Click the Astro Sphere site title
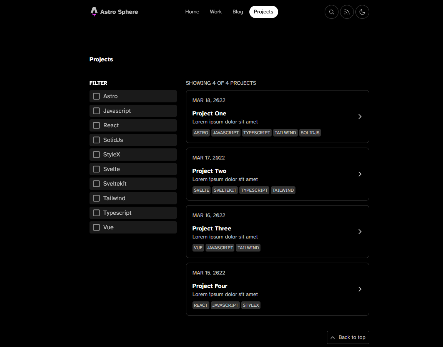The image size is (443, 347). [119, 12]
